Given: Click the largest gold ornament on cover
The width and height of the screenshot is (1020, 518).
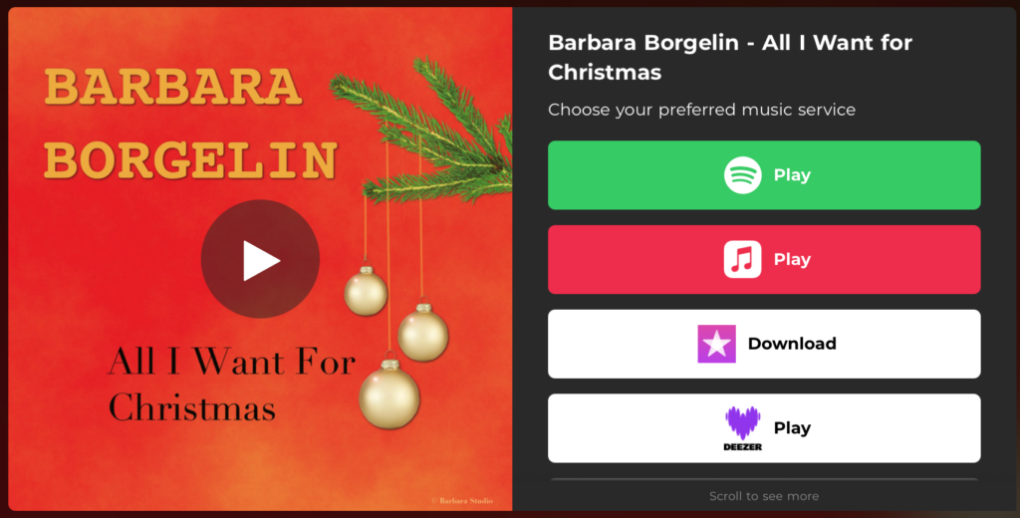Looking at the screenshot, I should (389, 393).
